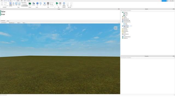Activate the Move tool

(13, 4)
